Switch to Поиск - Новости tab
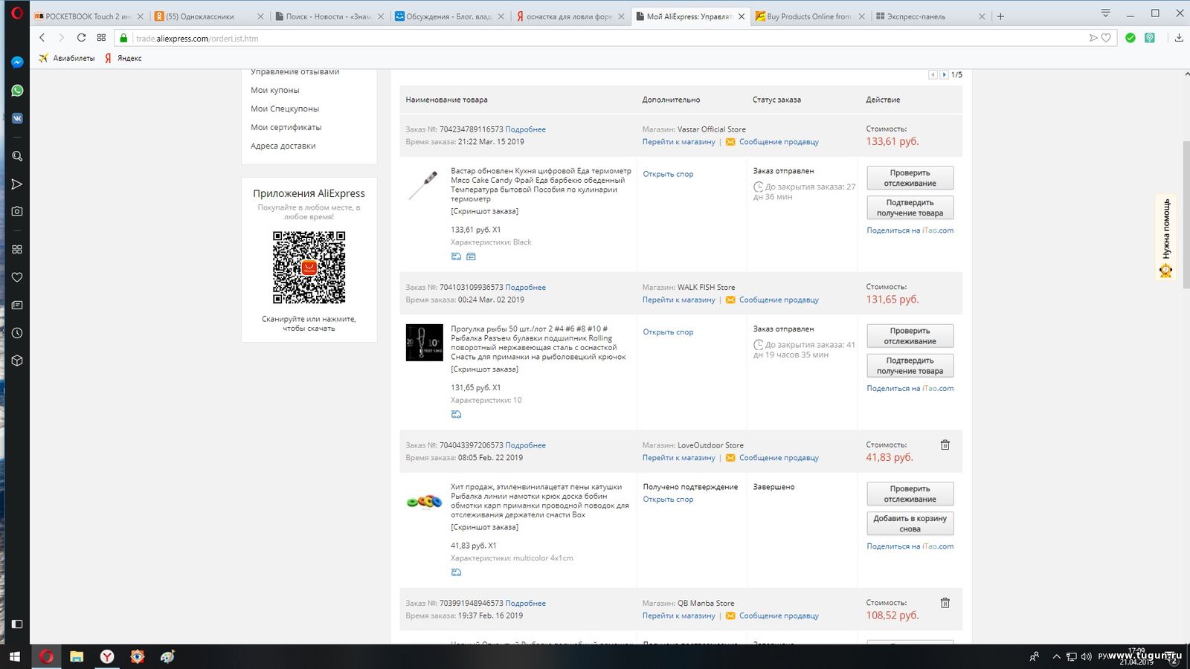 pos(329,16)
